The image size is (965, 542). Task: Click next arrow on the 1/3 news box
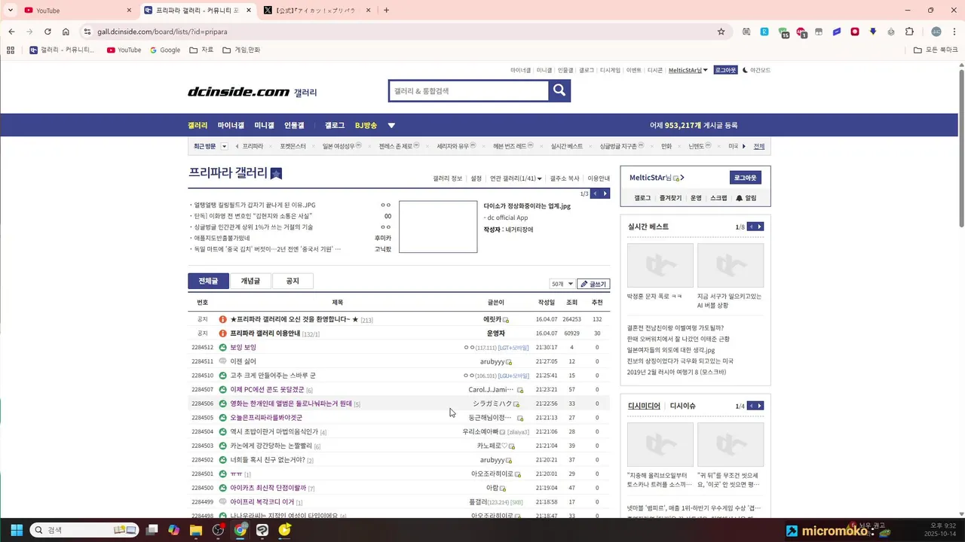[605, 193]
